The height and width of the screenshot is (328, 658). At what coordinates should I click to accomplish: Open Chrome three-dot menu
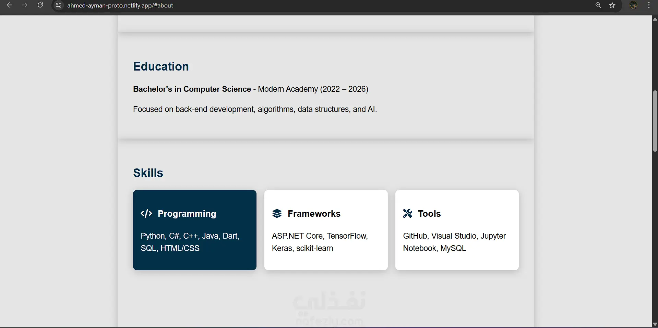(649, 5)
